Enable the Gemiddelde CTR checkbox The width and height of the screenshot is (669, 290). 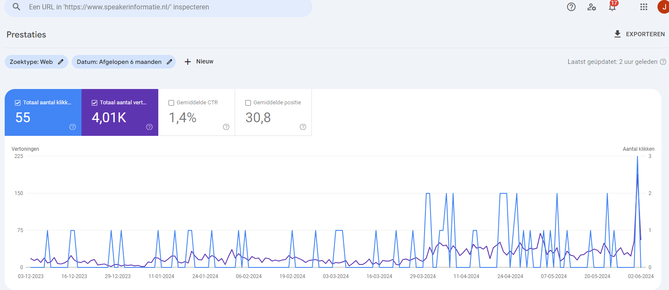171,103
